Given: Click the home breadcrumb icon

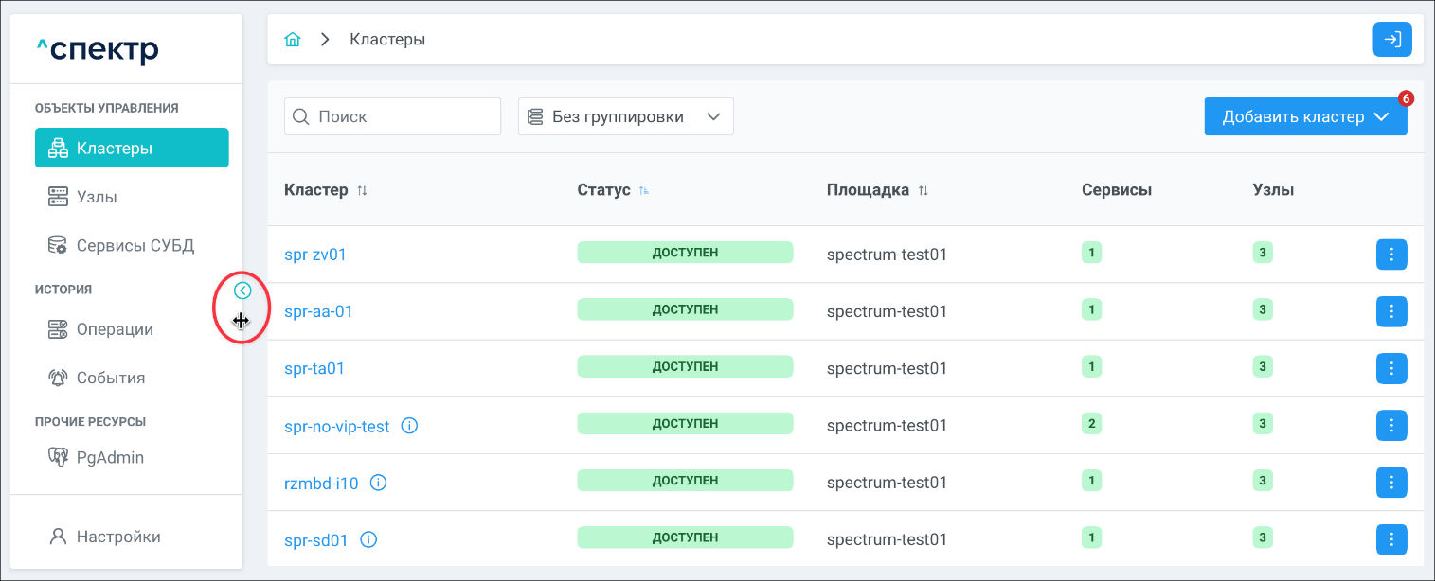Looking at the screenshot, I should (293, 40).
